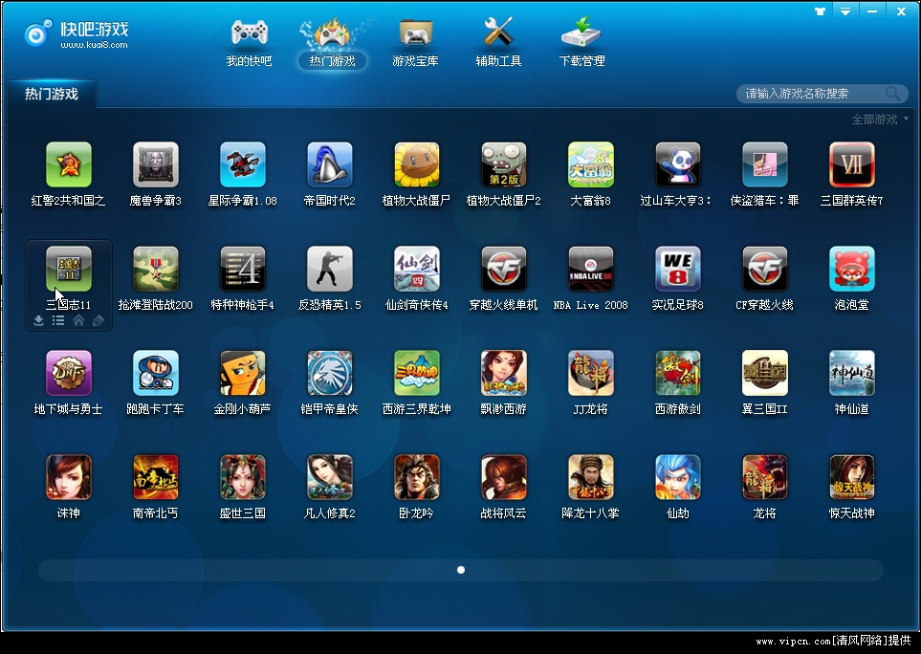The width and height of the screenshot is (921, 654).
Task: Click the house icon under 三国志11
Action: coord(78,320)
